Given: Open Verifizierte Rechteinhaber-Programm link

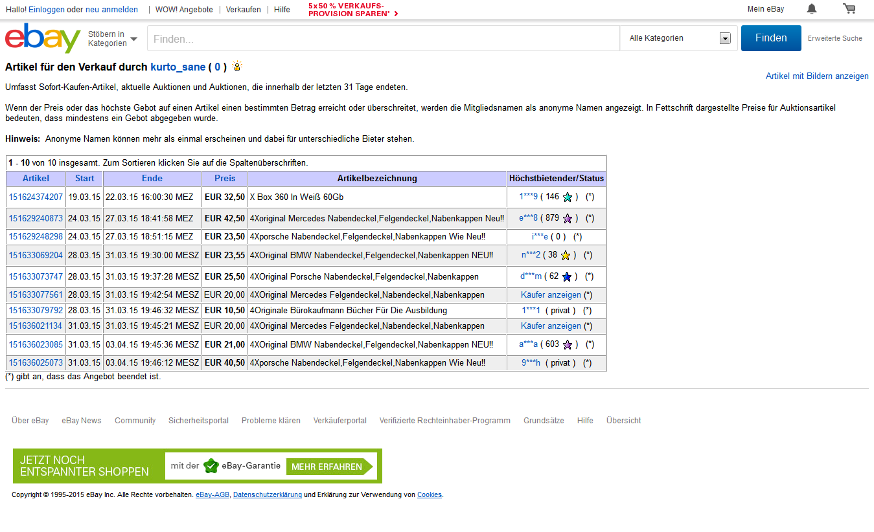Looking at the screenshot, I should point(445,421).
